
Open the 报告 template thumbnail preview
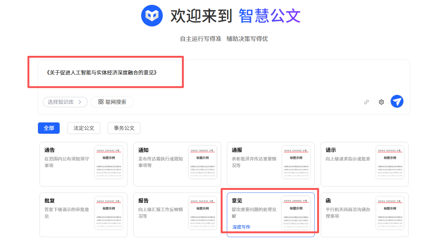(203, 213)
